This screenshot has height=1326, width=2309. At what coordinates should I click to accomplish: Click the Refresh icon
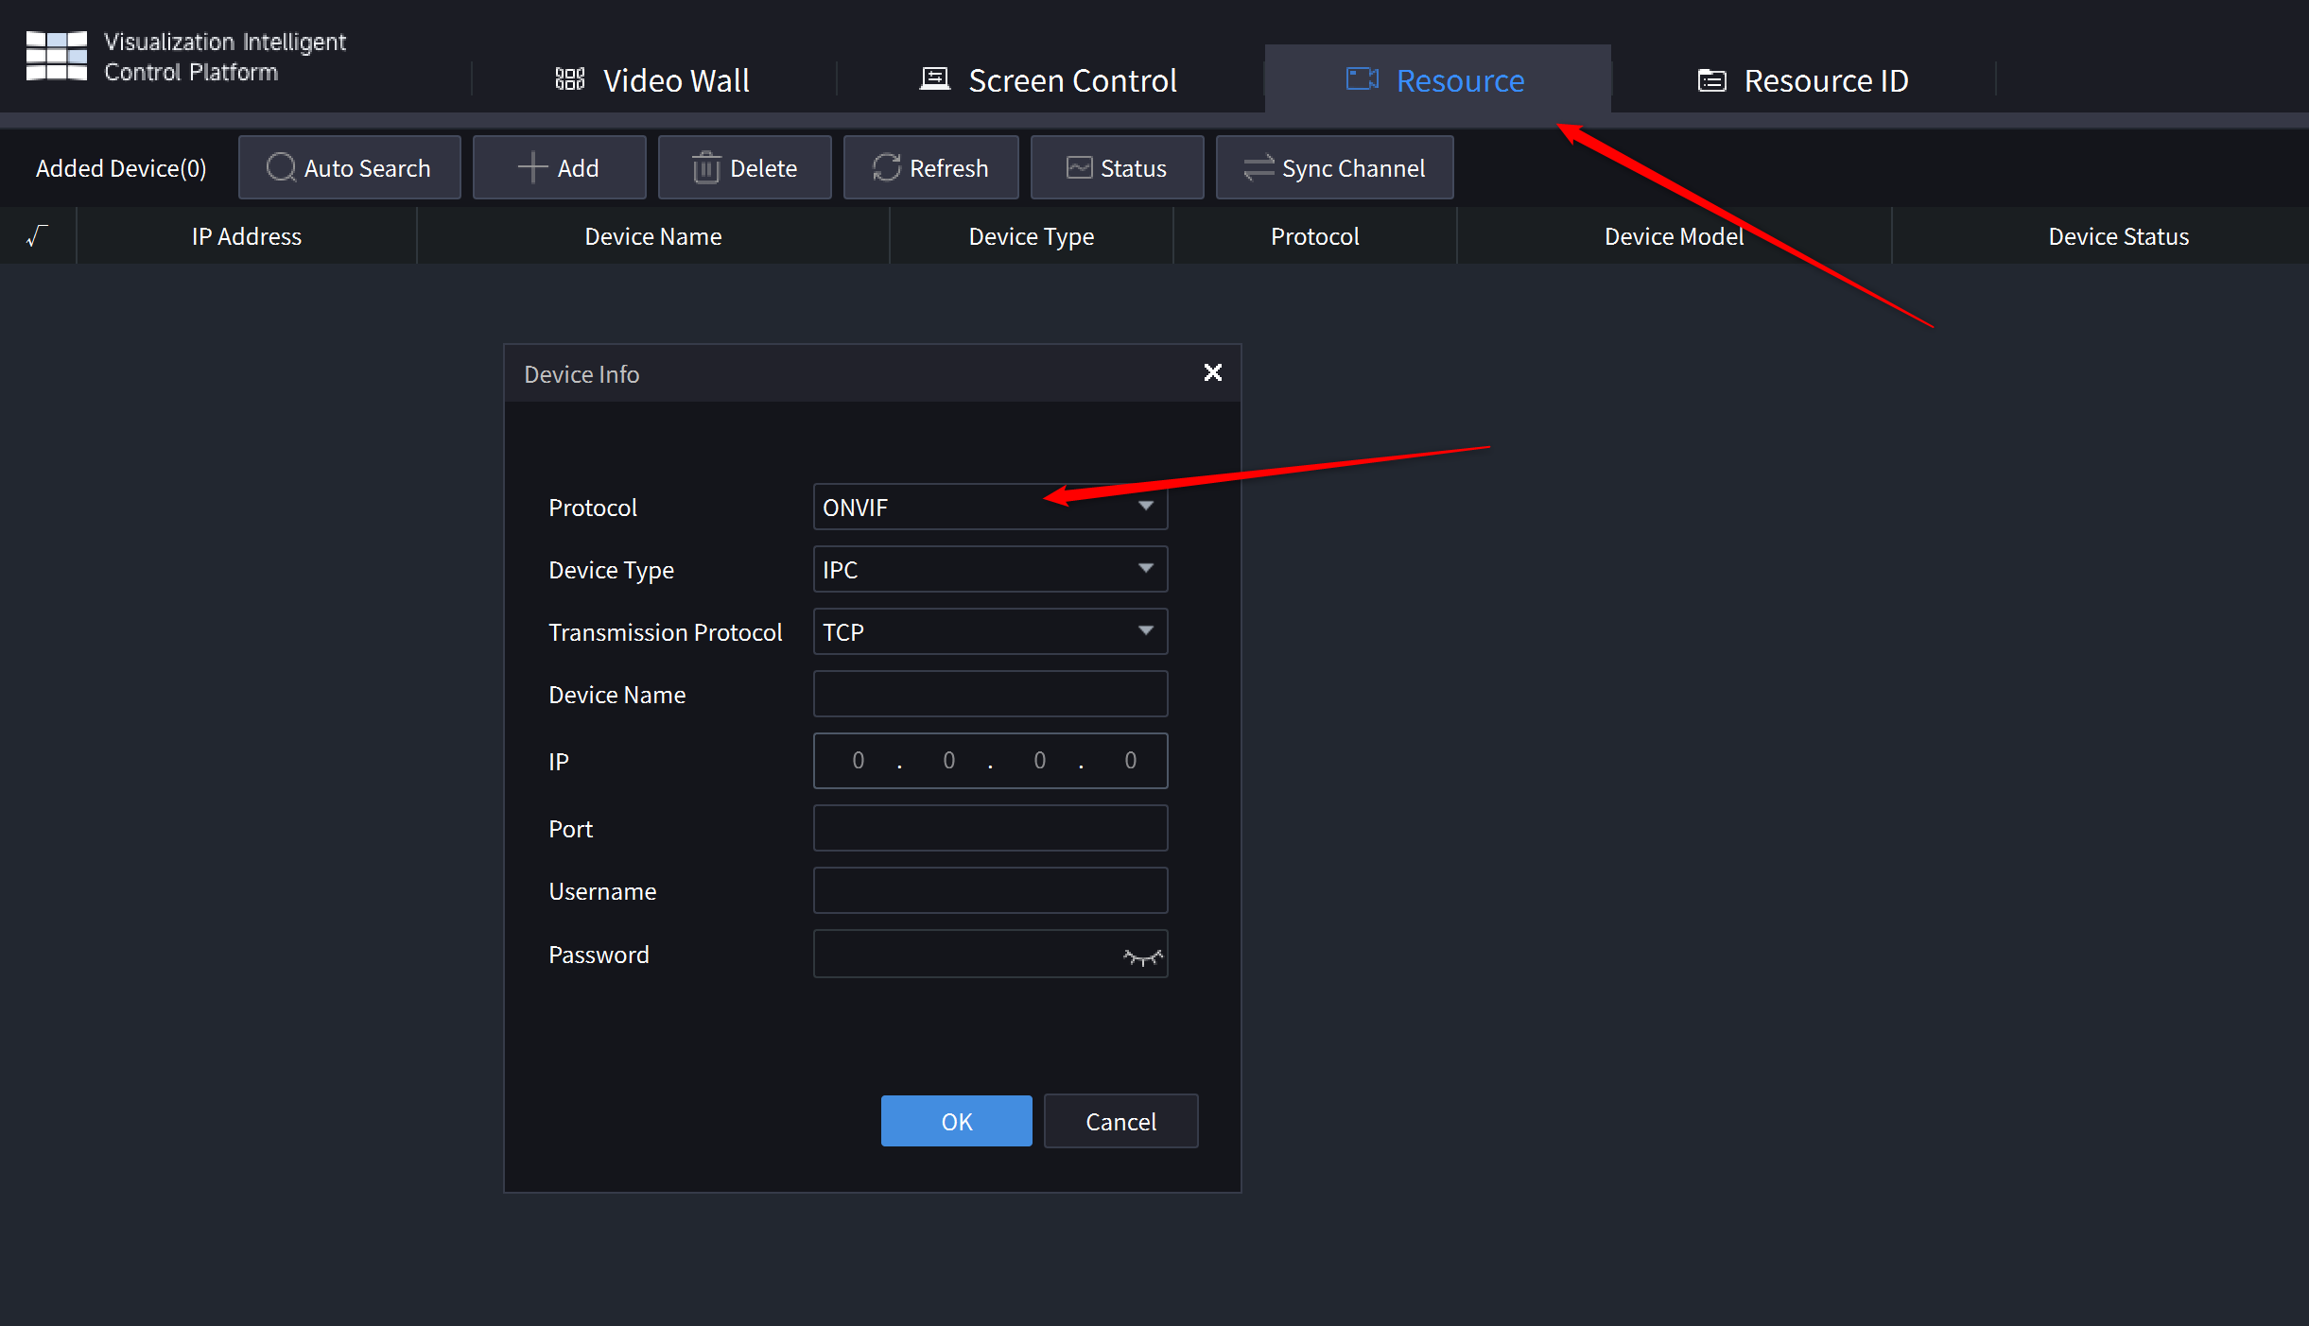tap(887, 167)
